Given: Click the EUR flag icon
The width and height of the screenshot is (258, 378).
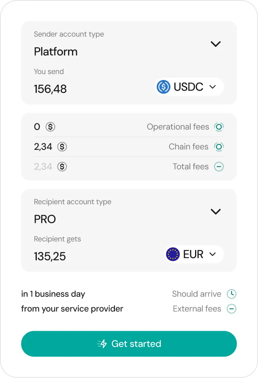Looking at the screenshot, I should tap(173, 254).
